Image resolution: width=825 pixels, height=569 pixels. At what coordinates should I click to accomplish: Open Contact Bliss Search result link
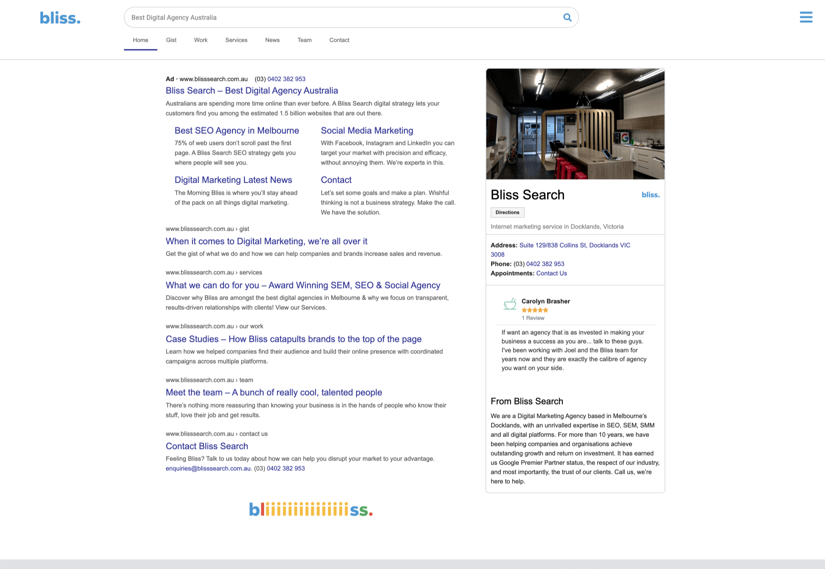(207, 446)
